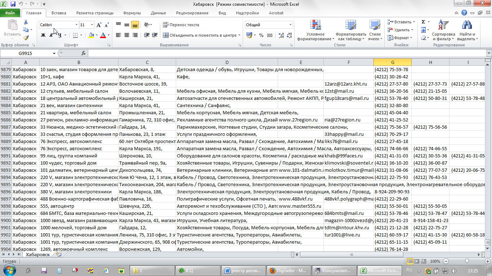
Task: Decrease decimal places
Action: click(x=289, y=35)
